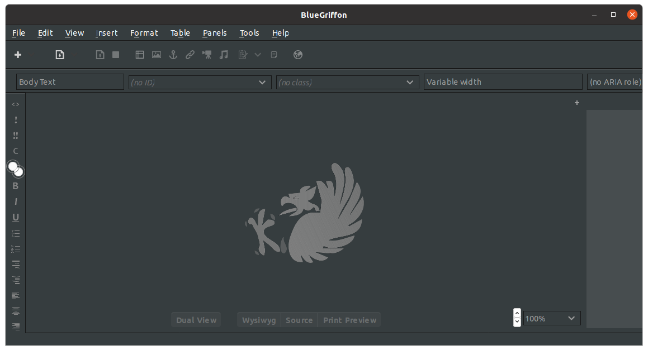Open the Panels menu

(x=215, y=33)
